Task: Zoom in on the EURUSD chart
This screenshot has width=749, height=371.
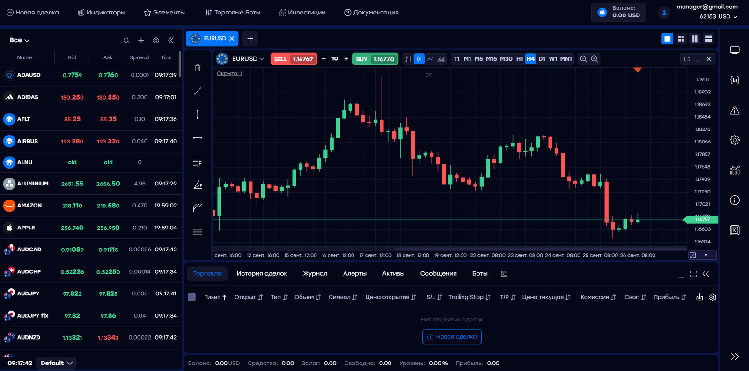Action: pos(594,59)
